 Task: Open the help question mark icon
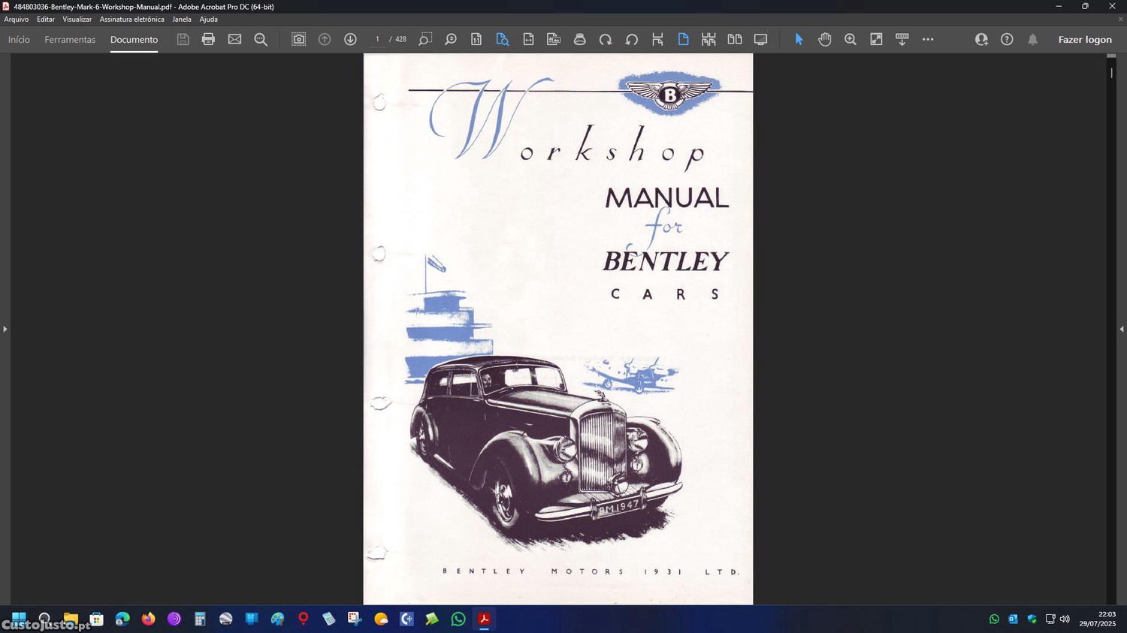tap(1007, 39)
